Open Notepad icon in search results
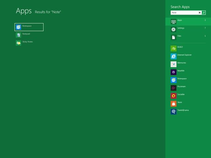This screenshot has height=158, width=211. tap(18, 35)
